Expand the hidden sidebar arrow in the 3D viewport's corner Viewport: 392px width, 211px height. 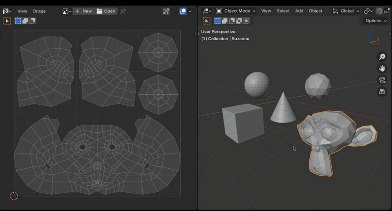(390, 34)
